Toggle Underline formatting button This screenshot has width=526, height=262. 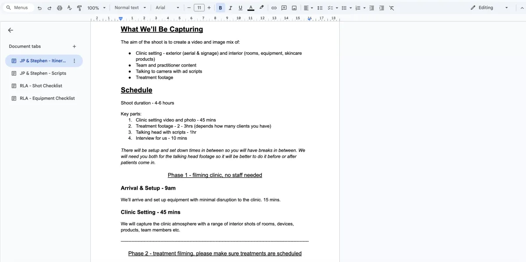[240, 8]
